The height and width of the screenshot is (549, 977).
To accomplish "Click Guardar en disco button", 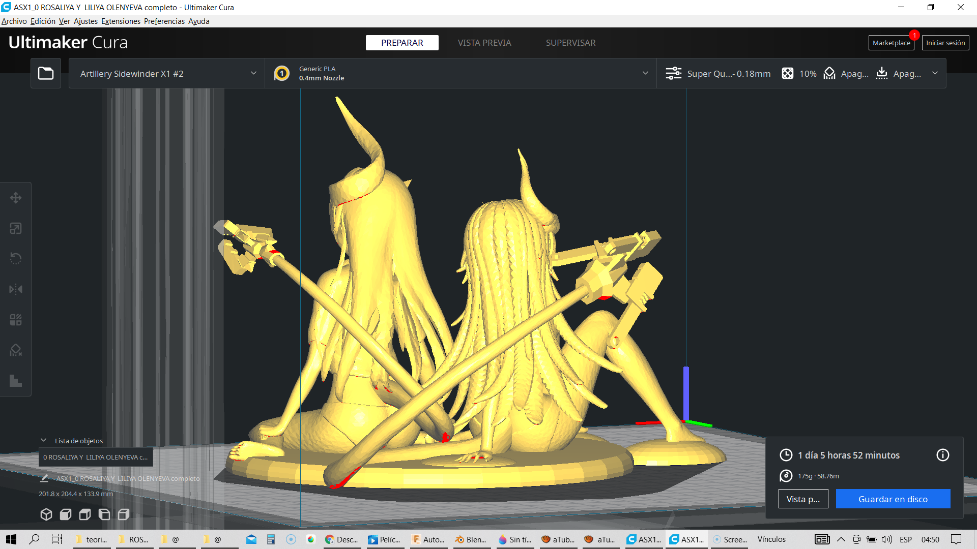I will (x=893, y=499).
